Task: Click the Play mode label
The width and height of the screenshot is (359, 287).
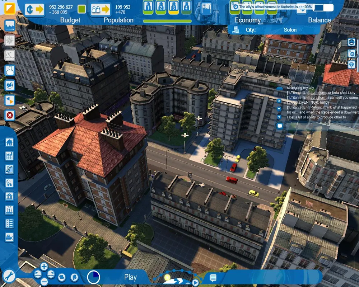Action: pos(130,277)
